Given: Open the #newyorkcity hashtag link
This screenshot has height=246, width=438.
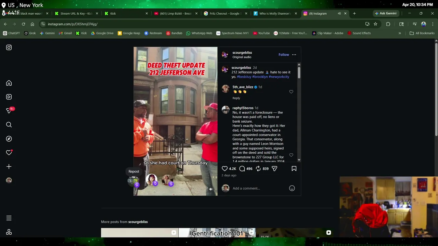Looking at the screenshot, I should coord(279,77).
